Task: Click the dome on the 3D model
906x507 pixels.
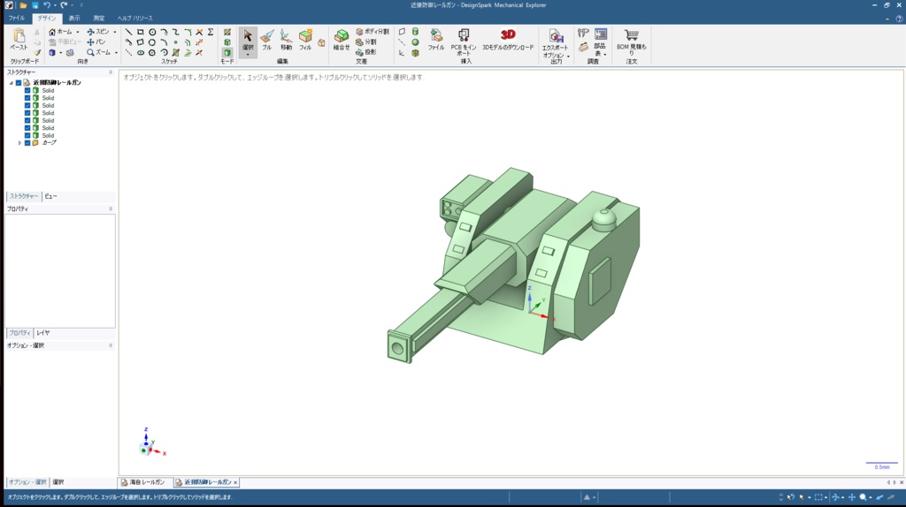Action: tap(604, 220)
